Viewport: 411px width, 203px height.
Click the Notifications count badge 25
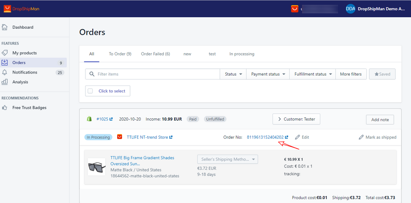[60, 73]
